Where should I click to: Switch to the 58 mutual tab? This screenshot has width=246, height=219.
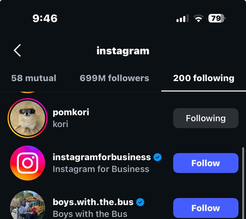(x=34, y=78)
